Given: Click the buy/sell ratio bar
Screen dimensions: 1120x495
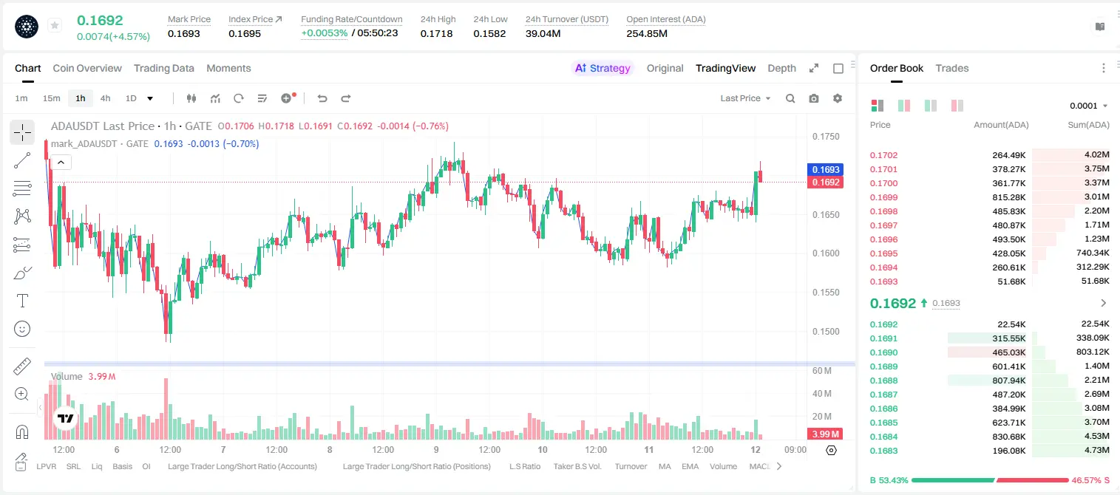Looking at the screenshot, I should click(x=990, y=480).
